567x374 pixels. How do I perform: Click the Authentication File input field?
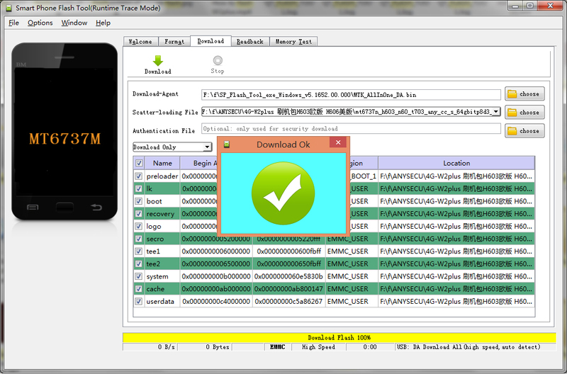[351, 129]
